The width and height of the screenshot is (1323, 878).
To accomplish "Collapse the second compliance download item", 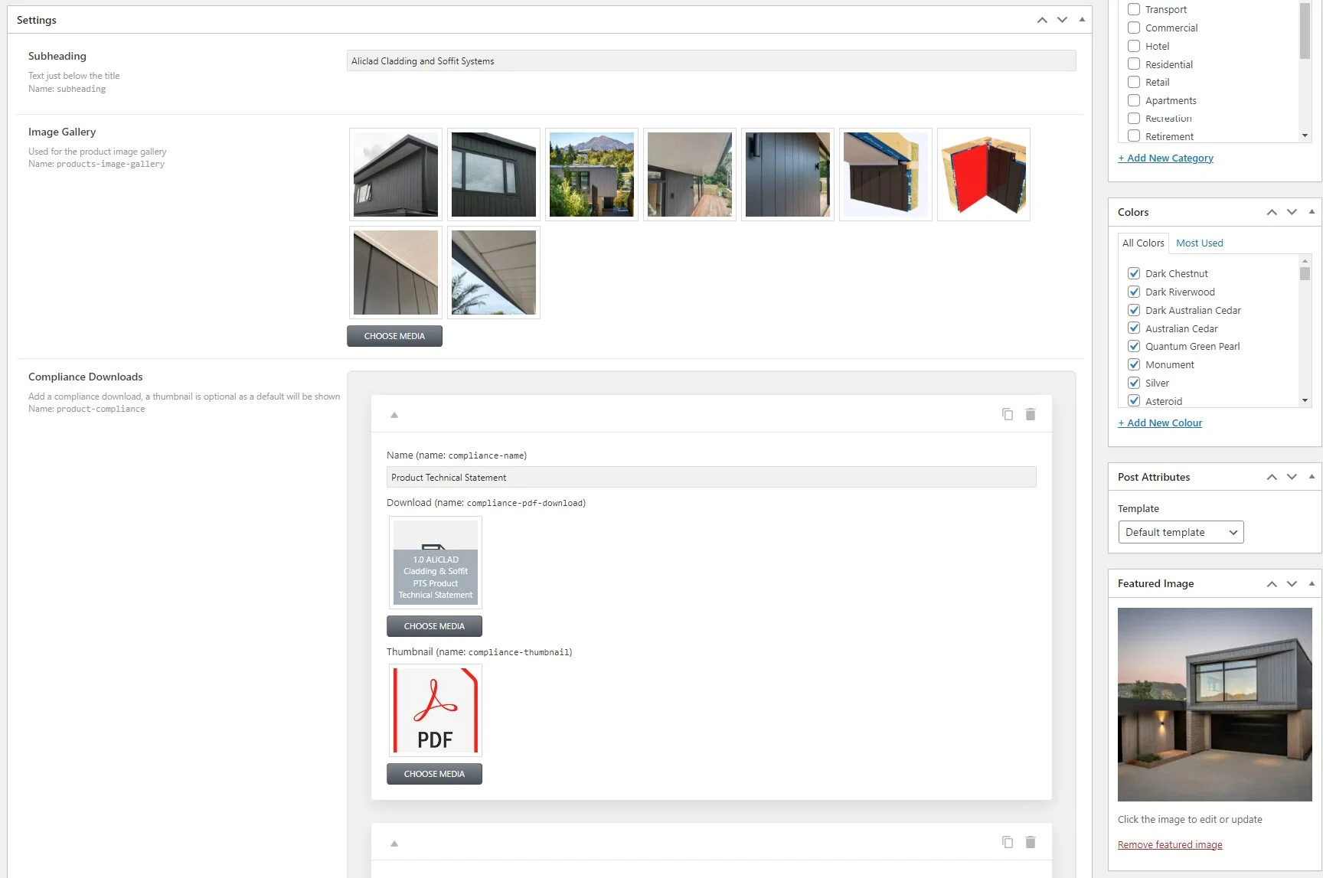I will point(394,844).
